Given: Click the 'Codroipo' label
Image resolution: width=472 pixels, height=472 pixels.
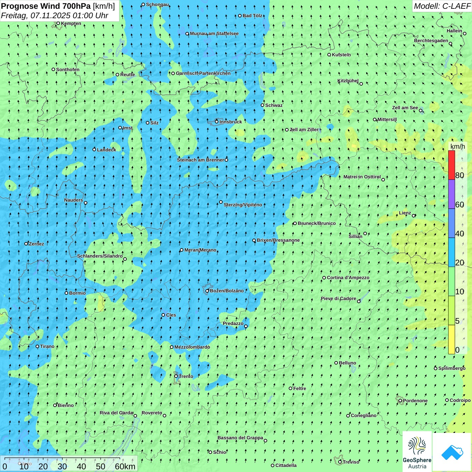Looking at the screenshot, I should [x=460, y=400].
